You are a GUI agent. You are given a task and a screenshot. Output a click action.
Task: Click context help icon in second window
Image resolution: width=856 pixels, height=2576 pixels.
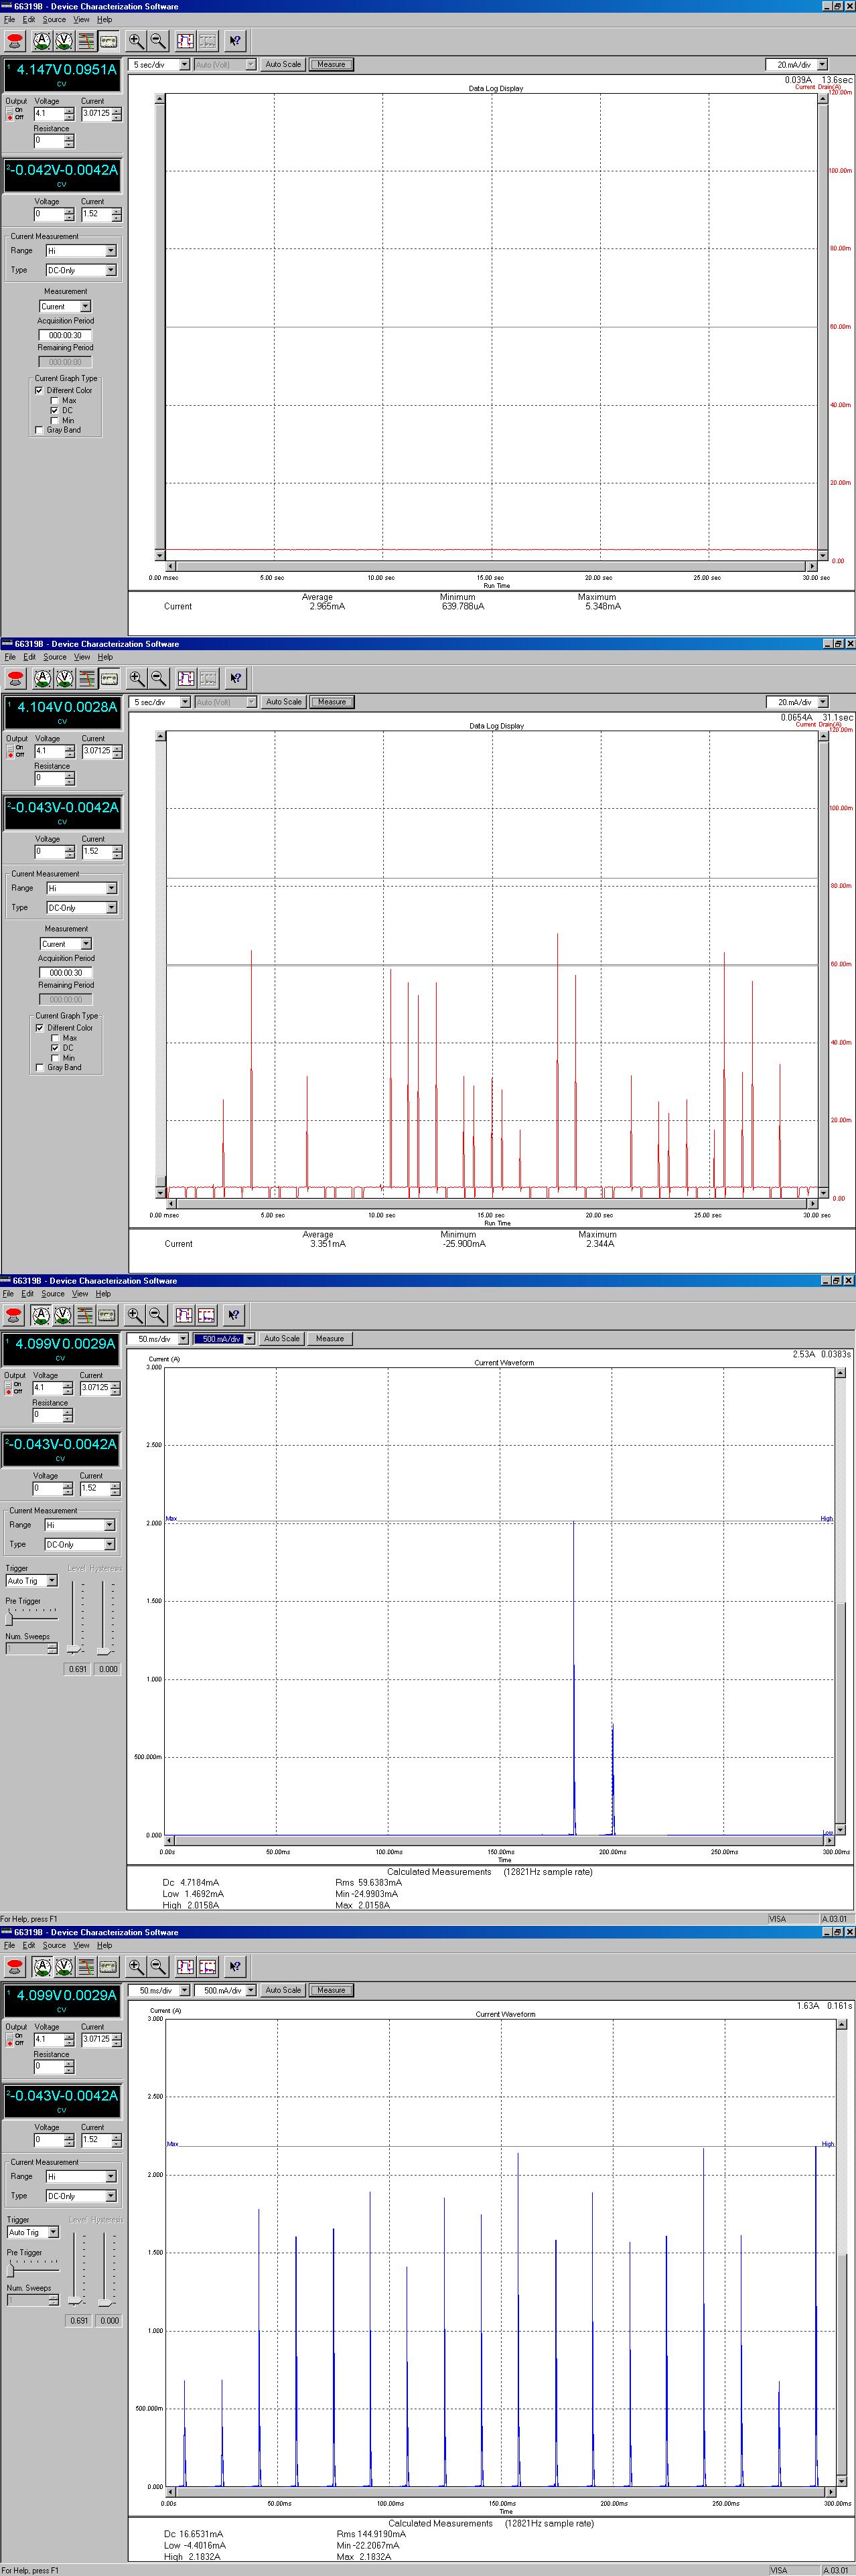[235, 679]
